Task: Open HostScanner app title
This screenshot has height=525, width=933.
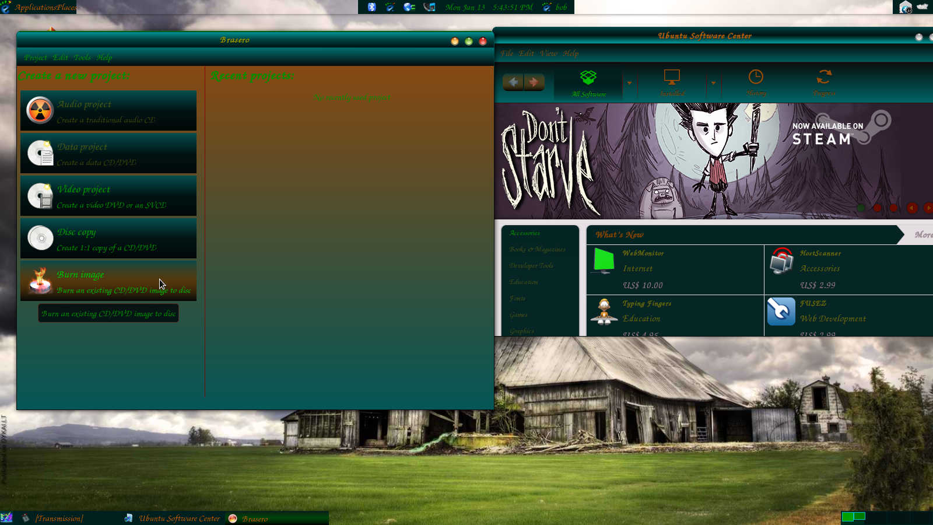Action: 820,253
